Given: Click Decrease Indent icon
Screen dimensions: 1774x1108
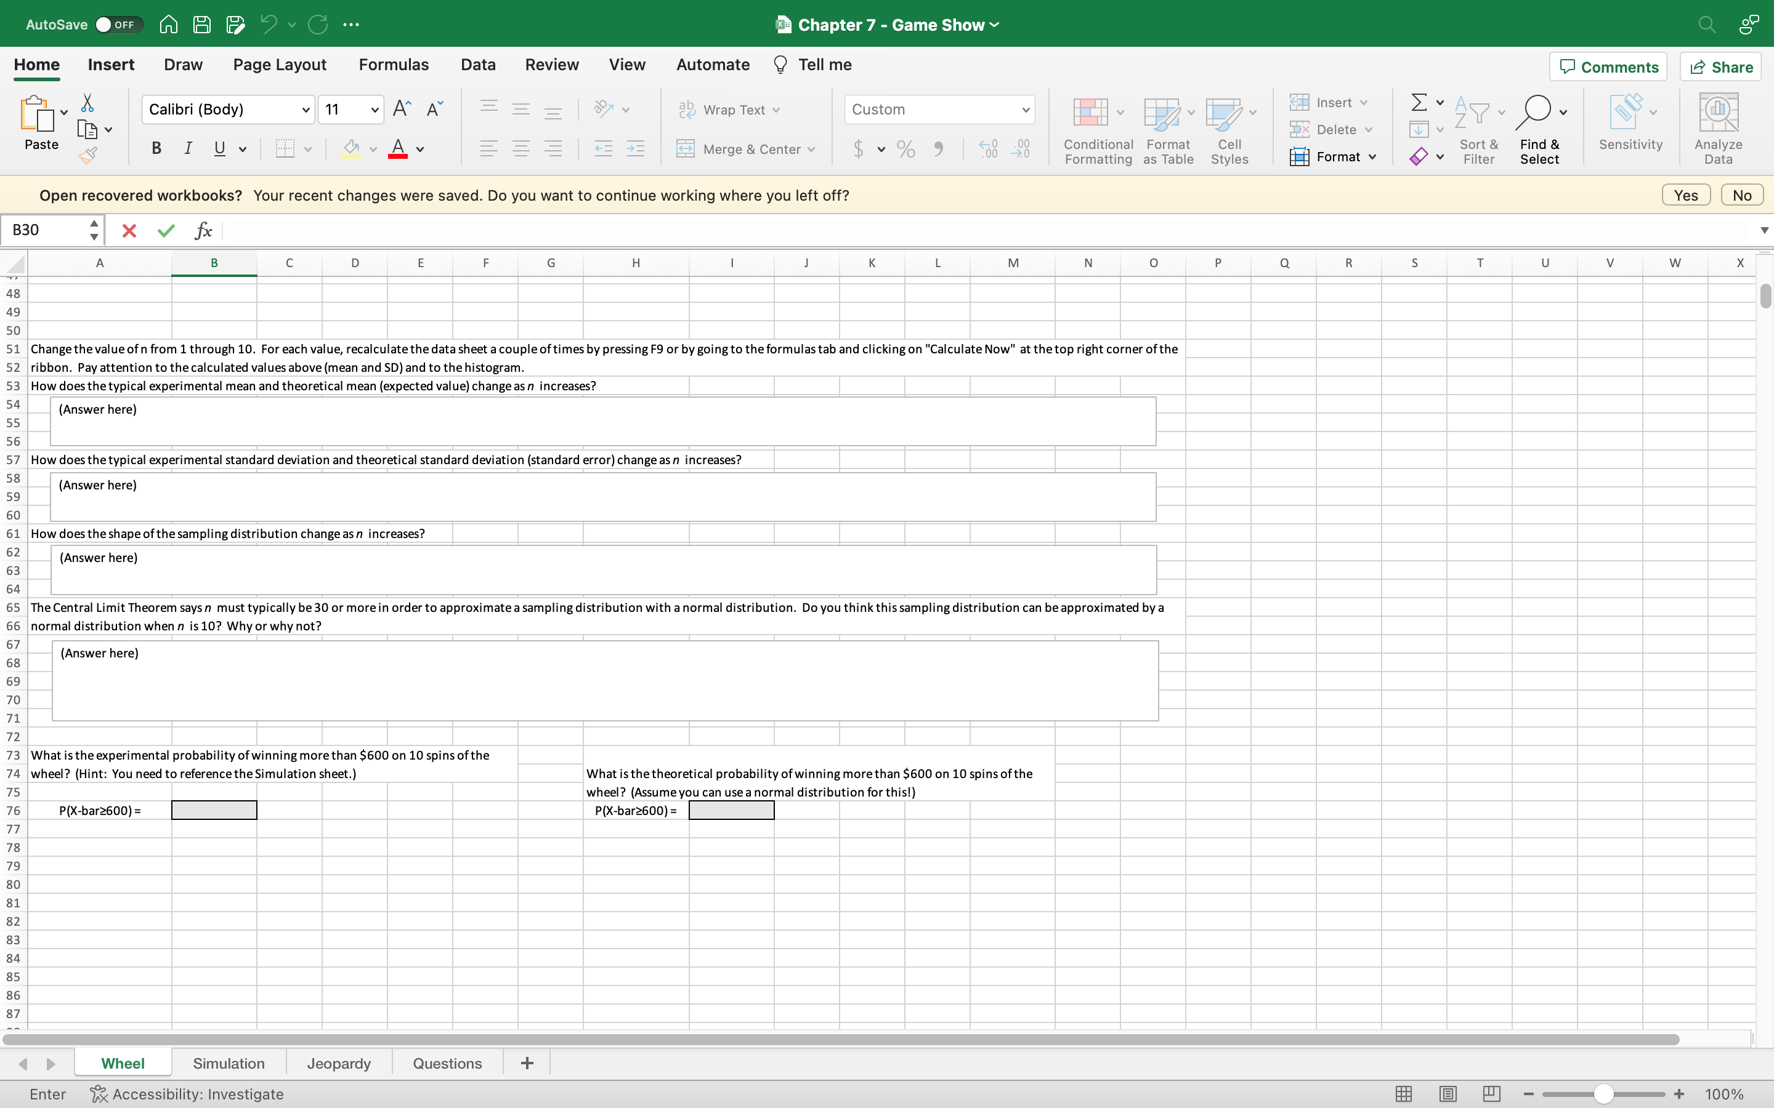Looking at the screenshot, I should click(x=602, y=149).
